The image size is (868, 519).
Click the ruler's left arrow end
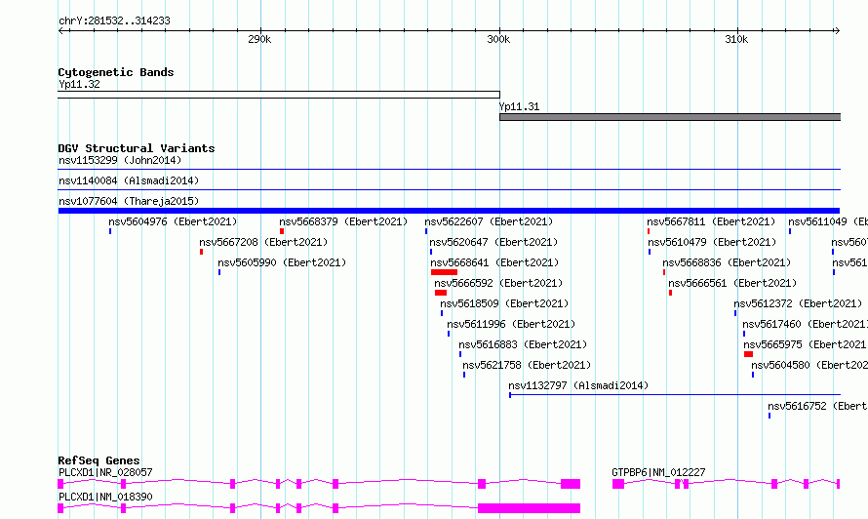[x=61, y=30]
